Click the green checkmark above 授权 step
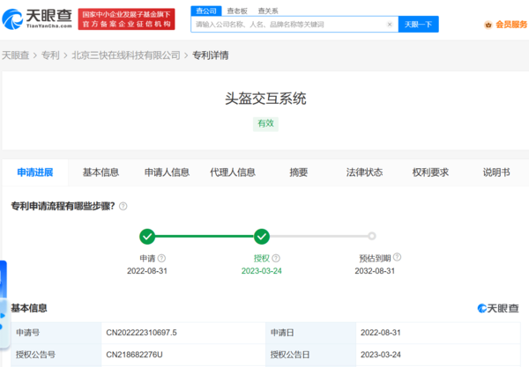 (x=262, y=236)
